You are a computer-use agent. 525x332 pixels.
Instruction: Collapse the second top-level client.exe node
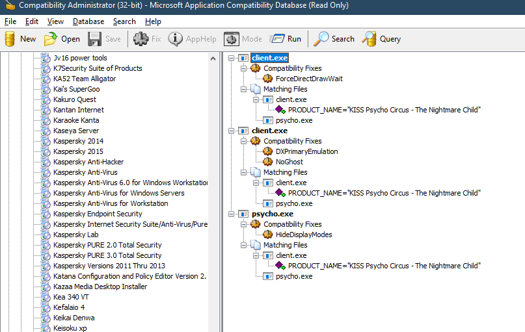231,131
